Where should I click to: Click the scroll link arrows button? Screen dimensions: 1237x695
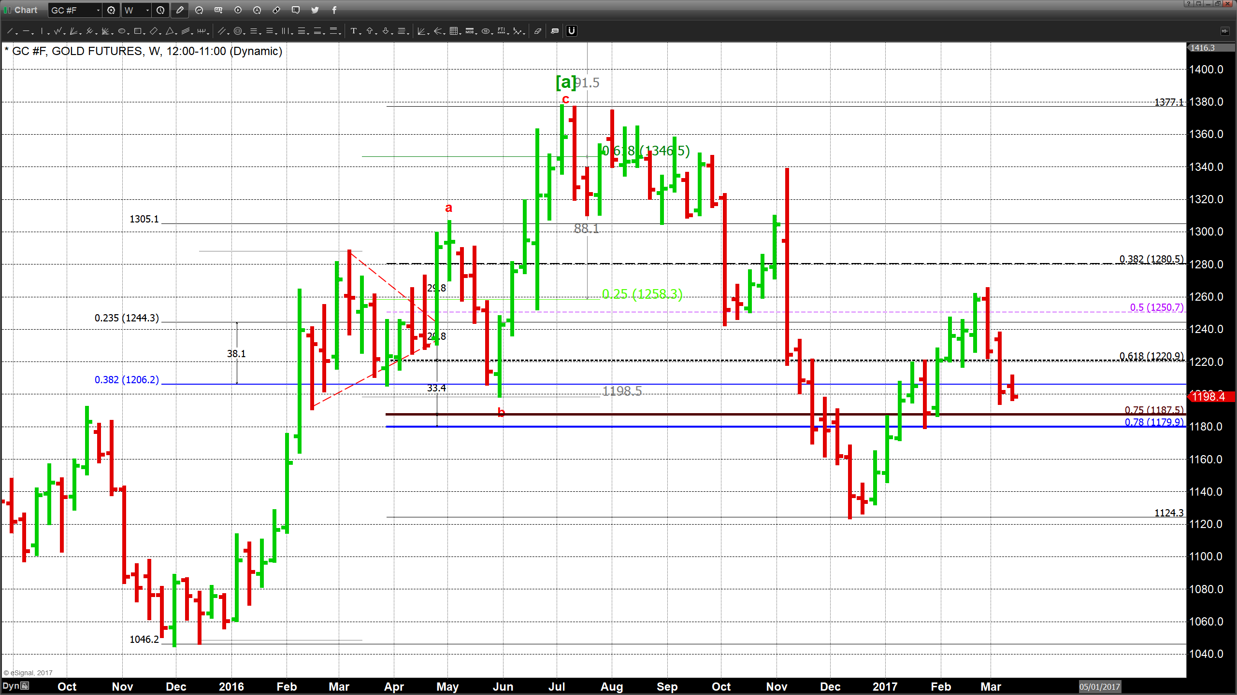click(x=276, y=10)
